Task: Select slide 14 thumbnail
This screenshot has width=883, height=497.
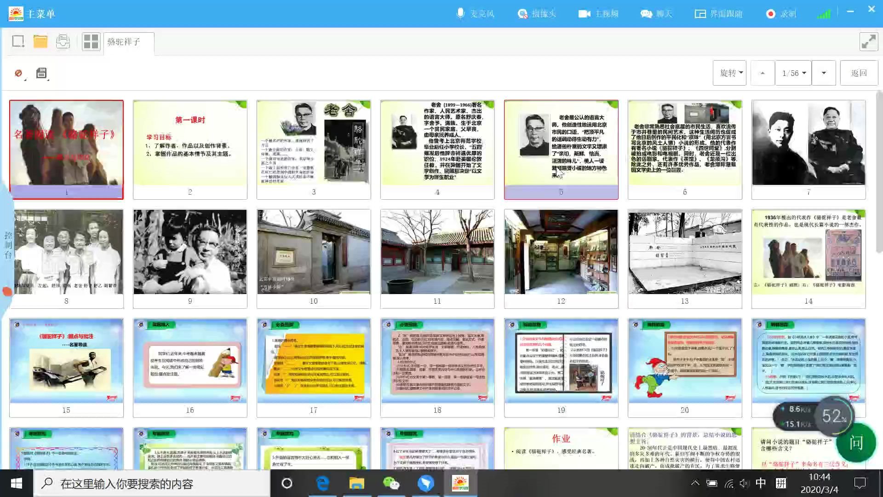Action: pos(808,259)
